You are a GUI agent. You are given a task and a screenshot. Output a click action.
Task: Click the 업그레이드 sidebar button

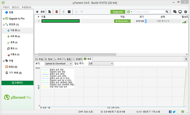tap(17, 83)
